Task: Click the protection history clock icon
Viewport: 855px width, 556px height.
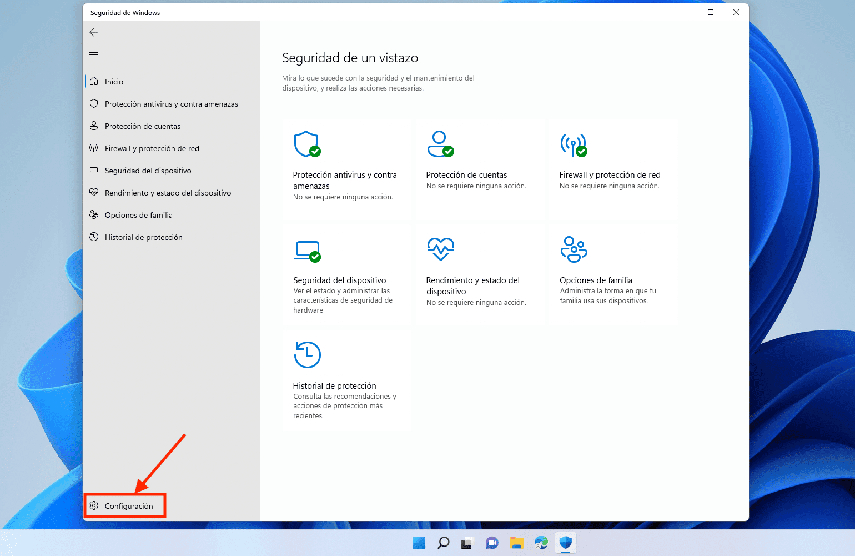Action: [307, 354]
